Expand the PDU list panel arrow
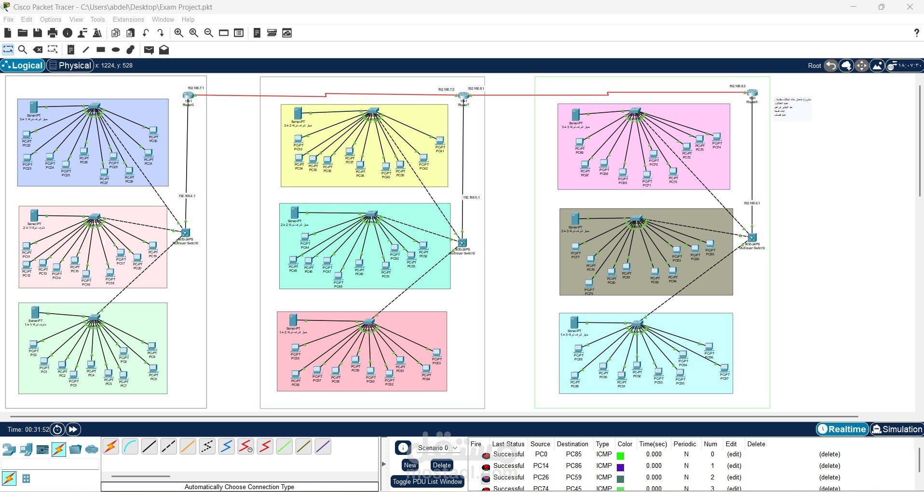The height and width of the screenshot is (492, 924). coord(384,464)
